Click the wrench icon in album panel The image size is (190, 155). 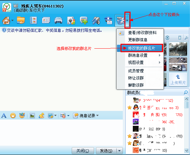click(x=186, y=38)
